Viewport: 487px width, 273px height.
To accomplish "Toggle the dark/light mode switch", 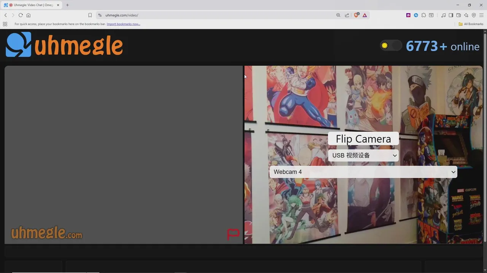I will 391,45.
